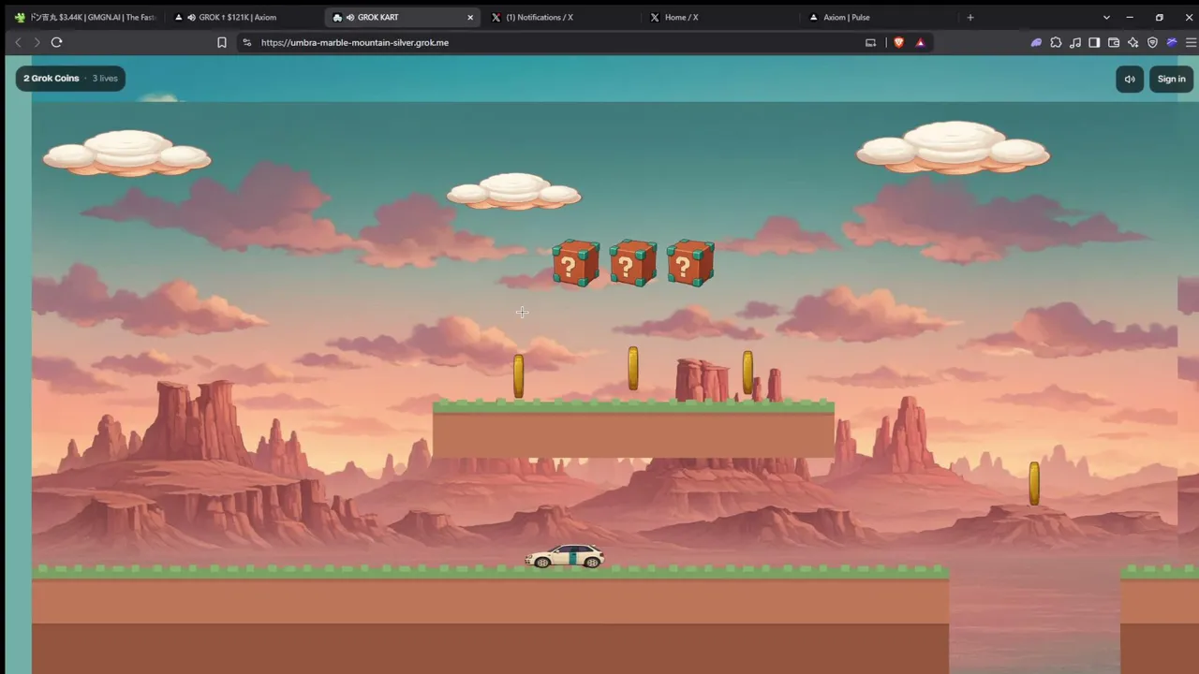Switch to the Axiom | Pulse tab
1199x674 pixels.
point(881,17)
